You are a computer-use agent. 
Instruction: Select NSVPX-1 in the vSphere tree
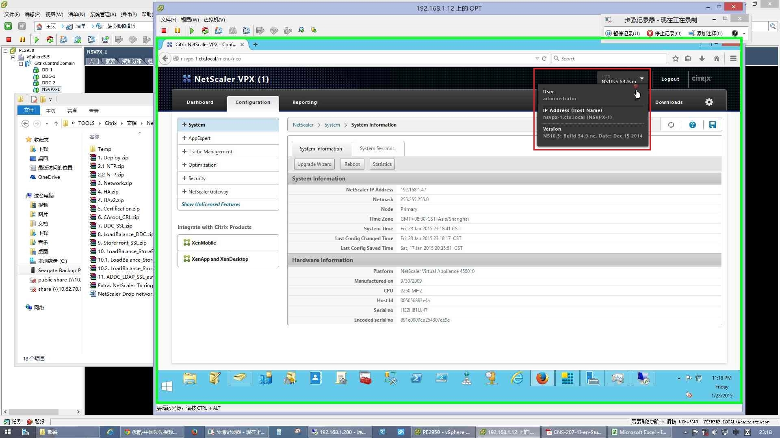click(x=51, y=89)
